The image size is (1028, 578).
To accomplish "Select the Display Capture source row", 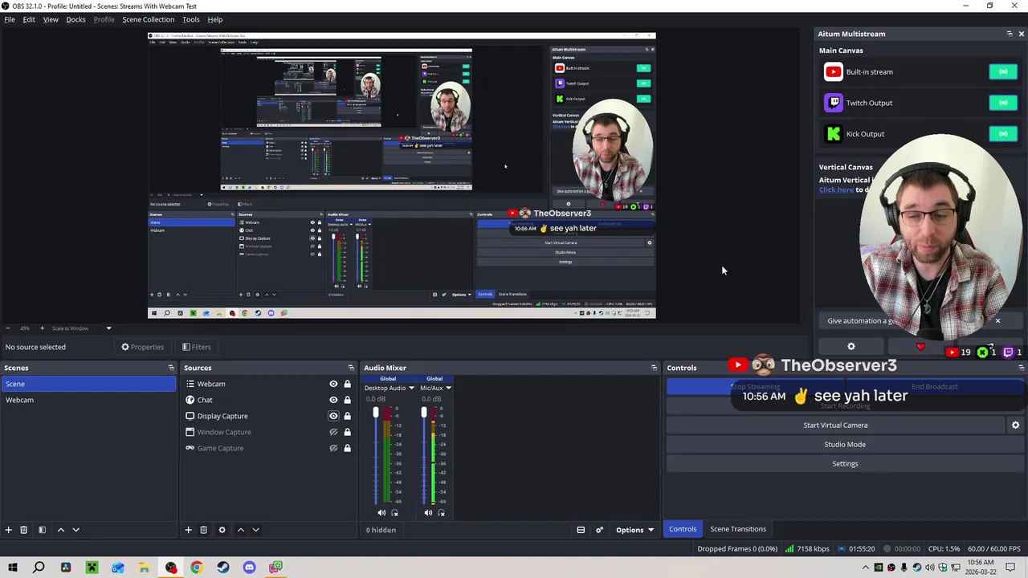I will (268, 416).
